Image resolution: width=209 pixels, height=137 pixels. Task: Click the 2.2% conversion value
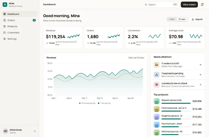click(x=133, y=37)
